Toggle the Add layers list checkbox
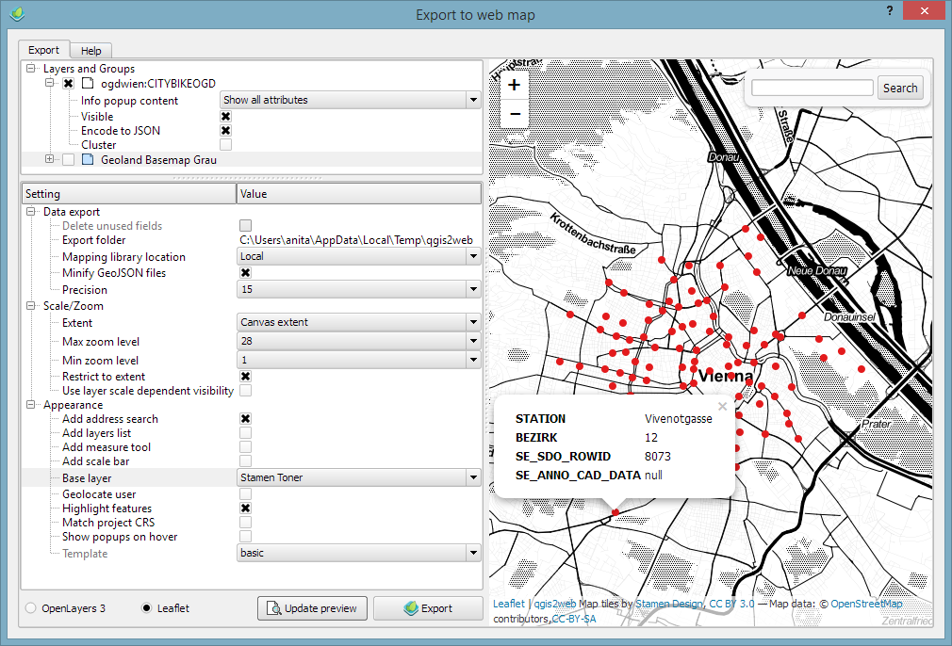Viewport: 952px width, 646px height. 245,433
